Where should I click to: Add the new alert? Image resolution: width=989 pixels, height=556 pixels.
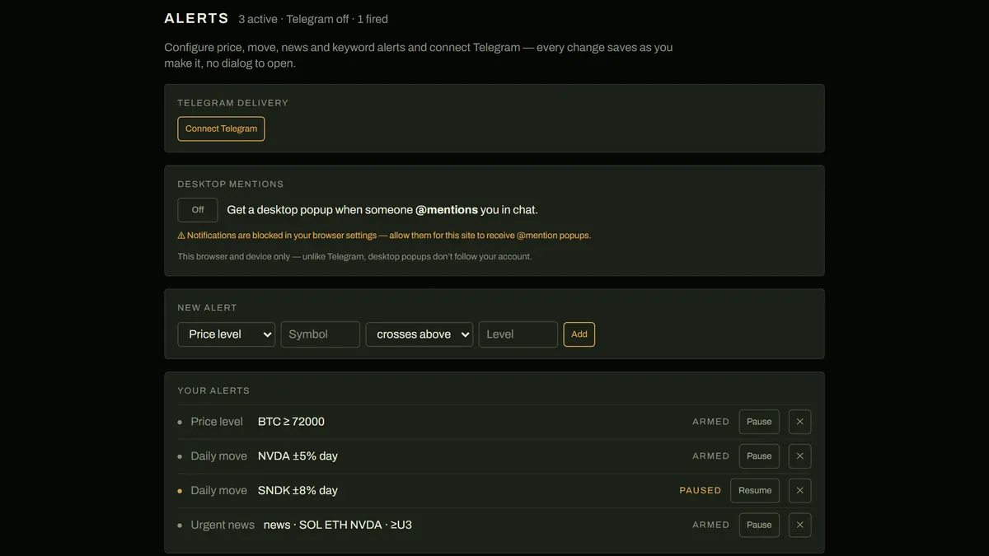click(x=579, y=334)
